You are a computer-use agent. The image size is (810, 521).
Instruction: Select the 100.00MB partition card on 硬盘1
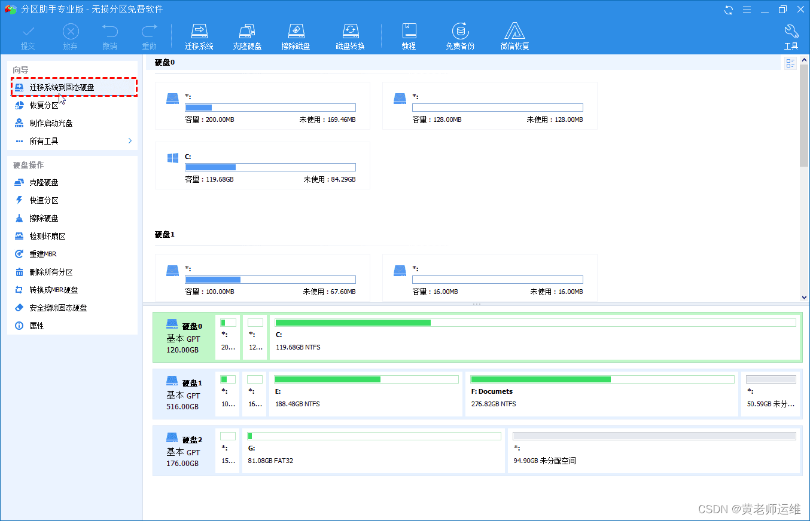(x=262, y=278)
